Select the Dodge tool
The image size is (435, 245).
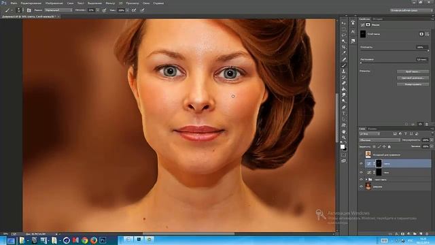344,101
